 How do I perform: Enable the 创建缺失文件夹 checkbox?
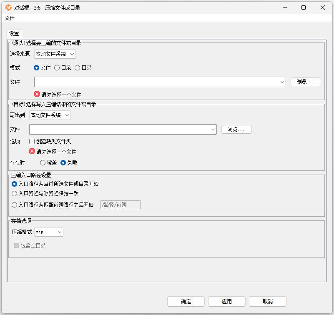pyautogui.click(x=32, y=141)
